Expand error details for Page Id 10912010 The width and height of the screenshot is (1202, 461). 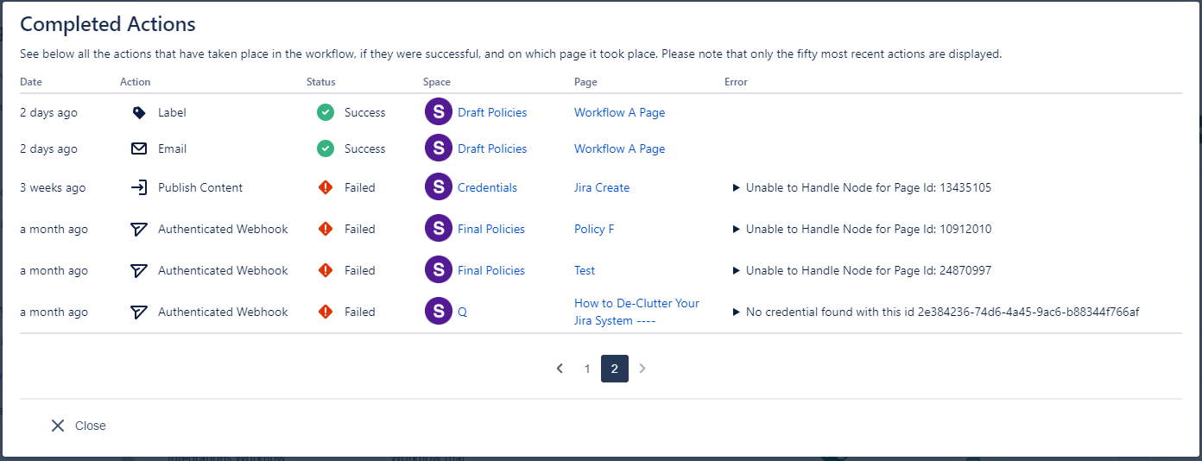(x=737, y=229)
